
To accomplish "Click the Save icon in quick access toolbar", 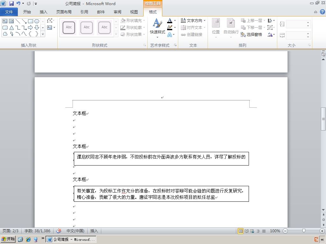I will (11, 3).
